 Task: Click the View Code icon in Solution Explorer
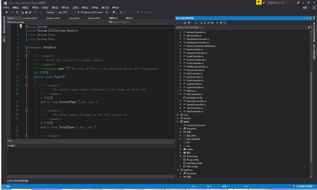(217, 23)
